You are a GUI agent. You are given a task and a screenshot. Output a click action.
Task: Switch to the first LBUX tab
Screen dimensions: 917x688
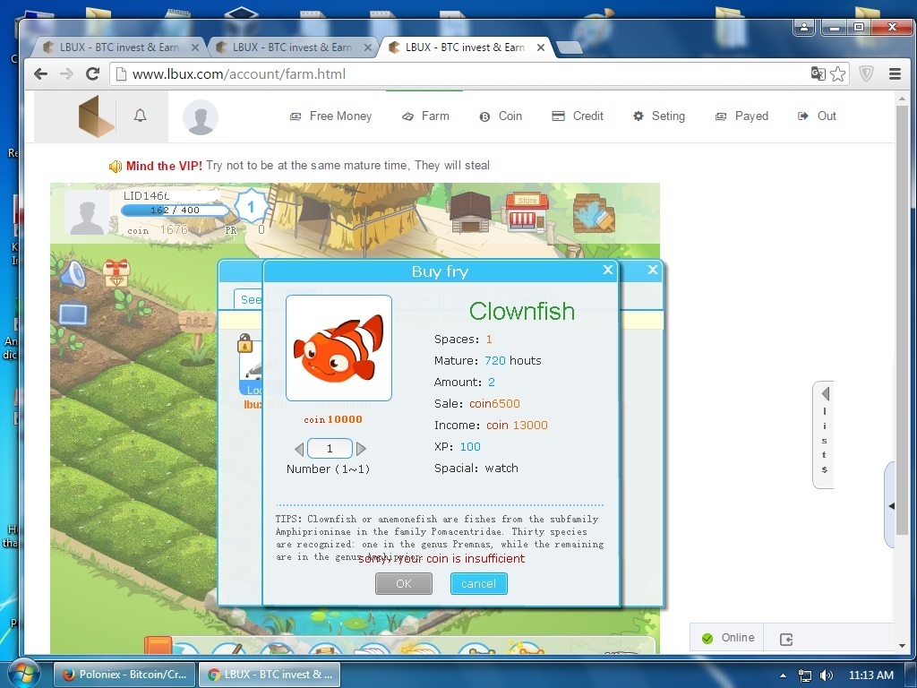[x=119, y=47]
